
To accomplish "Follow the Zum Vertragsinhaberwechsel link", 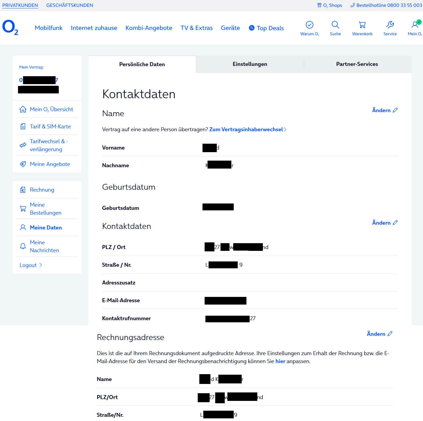I will 246,129.
